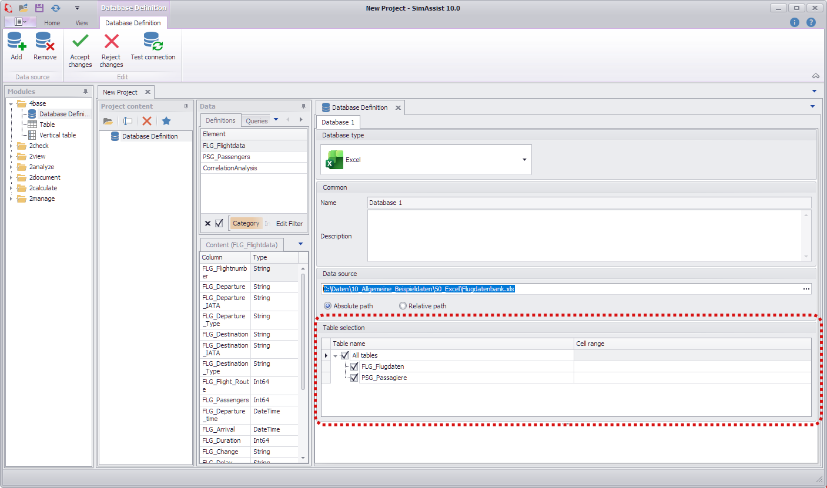The height and width of the screenshot is (488, 827).
Task: Click the open folder icon in Project content
Action: [108, 121]
